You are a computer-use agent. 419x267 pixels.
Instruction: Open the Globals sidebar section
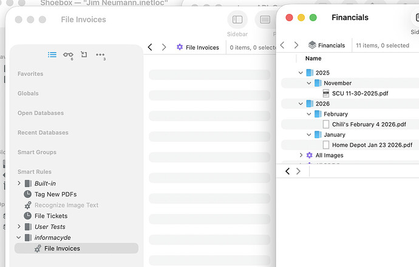pos(28,93)
